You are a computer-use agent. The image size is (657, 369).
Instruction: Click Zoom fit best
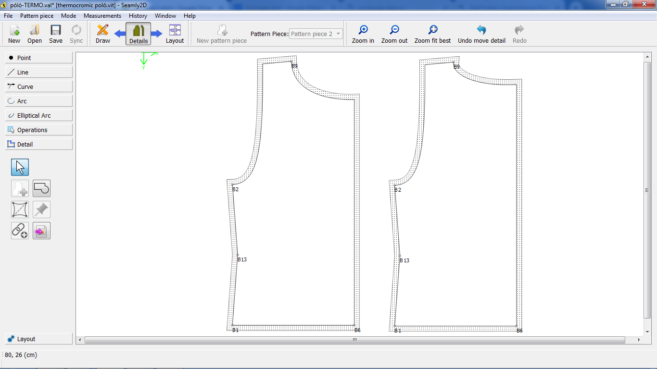pos(432,34)
